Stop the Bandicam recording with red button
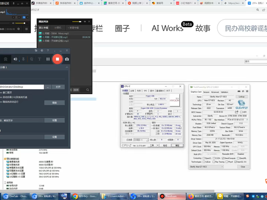The image size is (267, 200). pos(57,59)
